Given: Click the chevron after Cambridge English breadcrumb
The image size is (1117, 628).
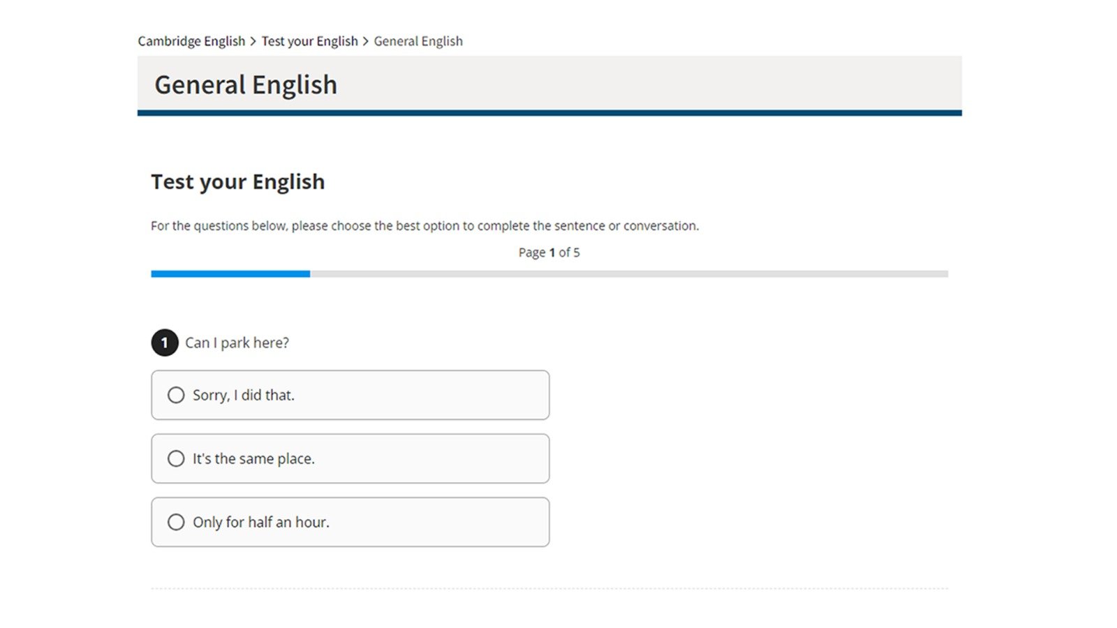Looking at the screenshot, I should [253, 41].
